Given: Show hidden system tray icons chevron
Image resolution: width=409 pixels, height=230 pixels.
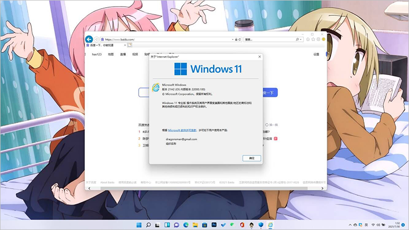Looking at the screenshot, I should coord(348,225).
